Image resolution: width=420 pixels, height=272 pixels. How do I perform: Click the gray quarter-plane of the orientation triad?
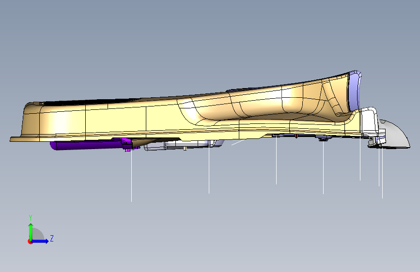pos(38,234)
